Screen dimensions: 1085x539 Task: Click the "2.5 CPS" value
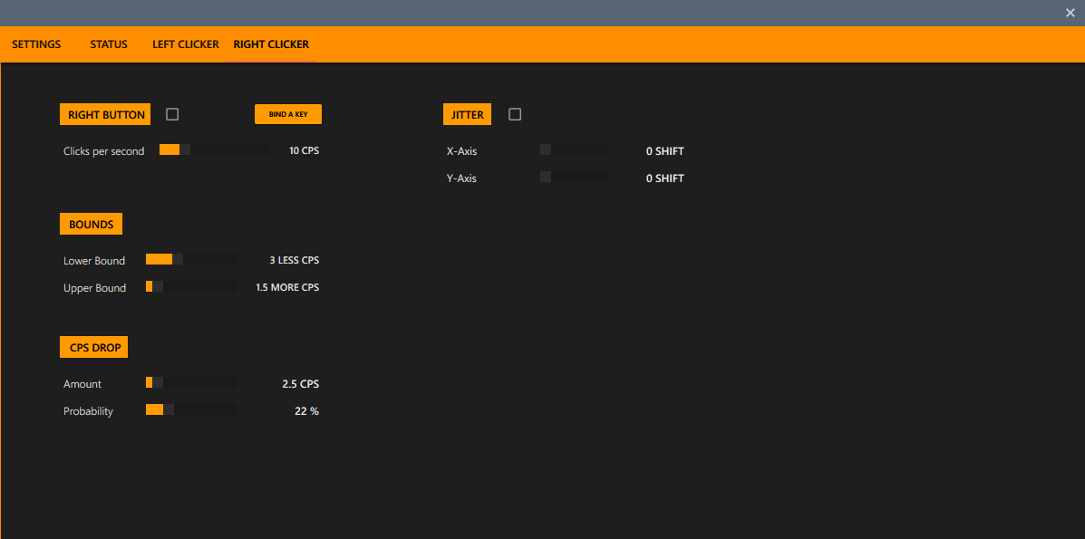pyautogui.click(x=301, y=384)
